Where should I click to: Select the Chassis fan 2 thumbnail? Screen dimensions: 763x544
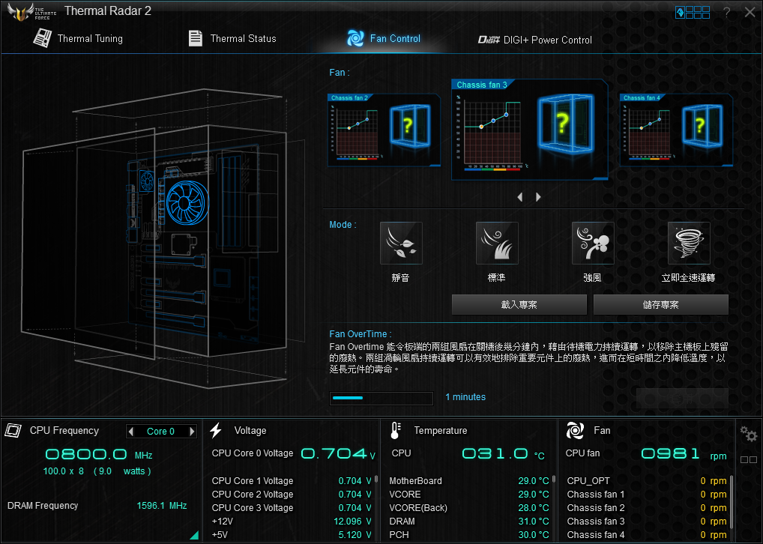[x=384, y=130]
